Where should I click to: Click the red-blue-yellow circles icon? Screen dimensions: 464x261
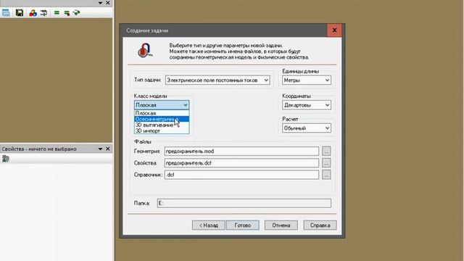click(x=33, y=13)
